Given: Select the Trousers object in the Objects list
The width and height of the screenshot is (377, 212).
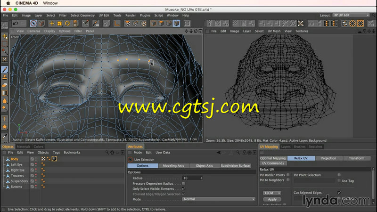Looking at the screenshot, I should 18,176.
